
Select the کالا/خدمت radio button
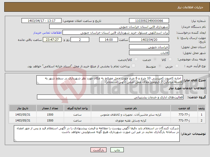[136, 59]
